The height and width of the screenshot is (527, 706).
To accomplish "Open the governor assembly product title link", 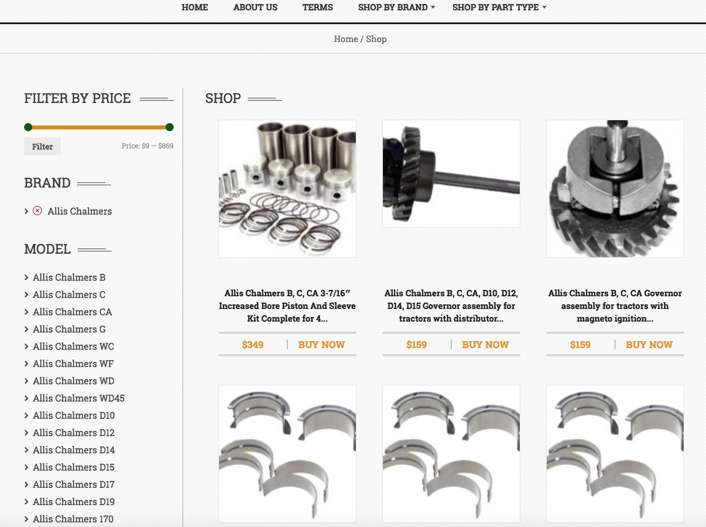I will [x=451, y=305].
